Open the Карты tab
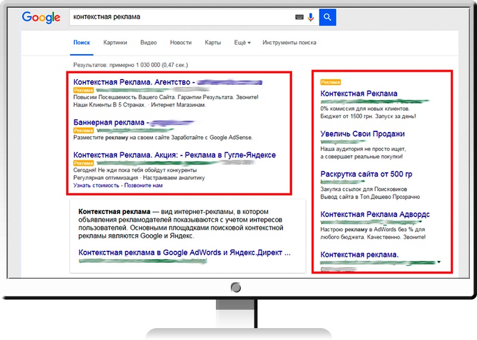 tap(213, 43)
